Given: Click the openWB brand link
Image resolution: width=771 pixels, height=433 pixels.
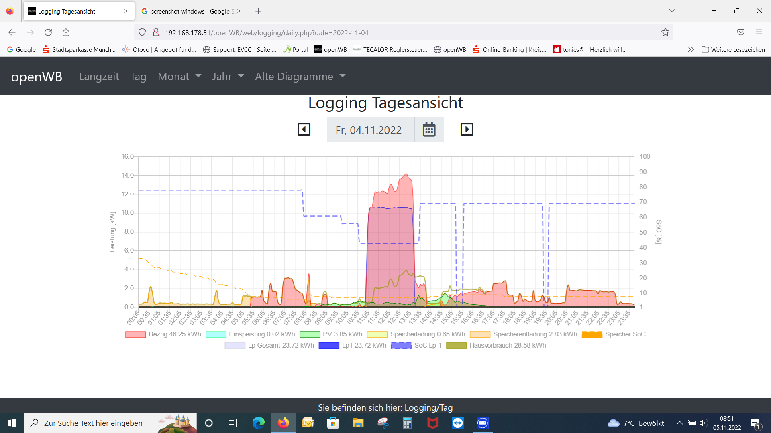Looking at the screenshot, I should 37,77.
